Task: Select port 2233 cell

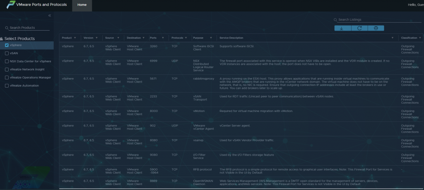Action: [153, 96]
